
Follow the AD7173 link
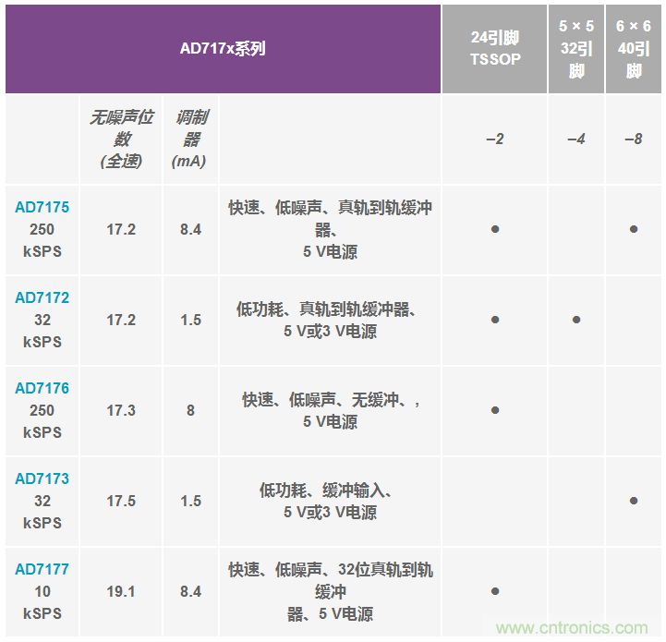42,479
